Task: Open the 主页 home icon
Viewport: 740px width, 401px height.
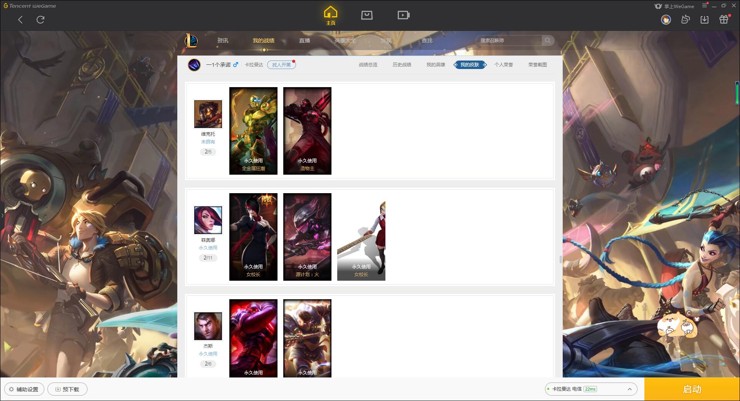Action: (x=331, y=16)
